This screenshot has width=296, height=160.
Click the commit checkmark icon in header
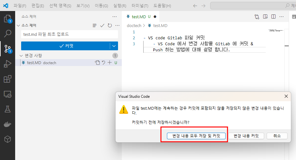[102, 25]
